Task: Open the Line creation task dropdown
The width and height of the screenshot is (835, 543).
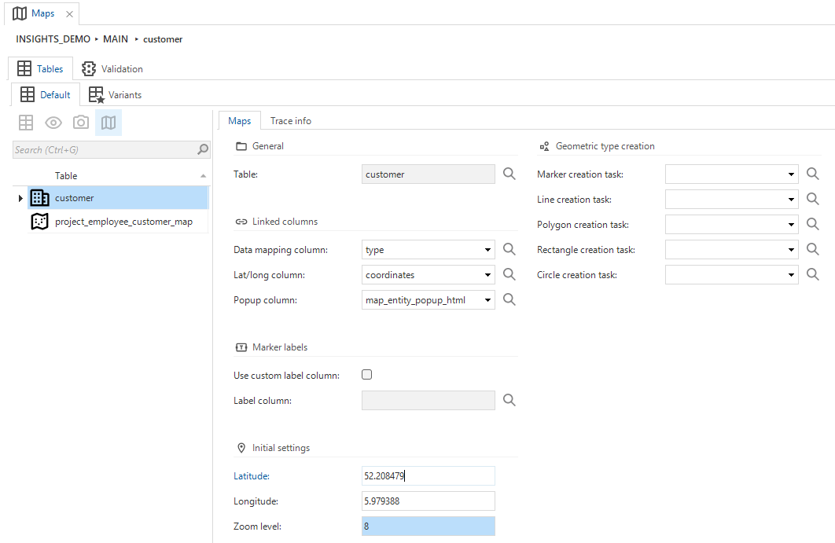Action: click(x=791, y=199)
